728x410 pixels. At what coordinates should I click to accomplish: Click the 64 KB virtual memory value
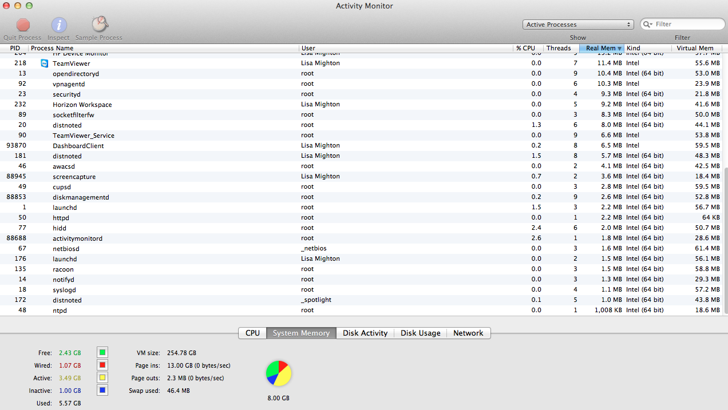pyautogui.click(x=711, y=218)
